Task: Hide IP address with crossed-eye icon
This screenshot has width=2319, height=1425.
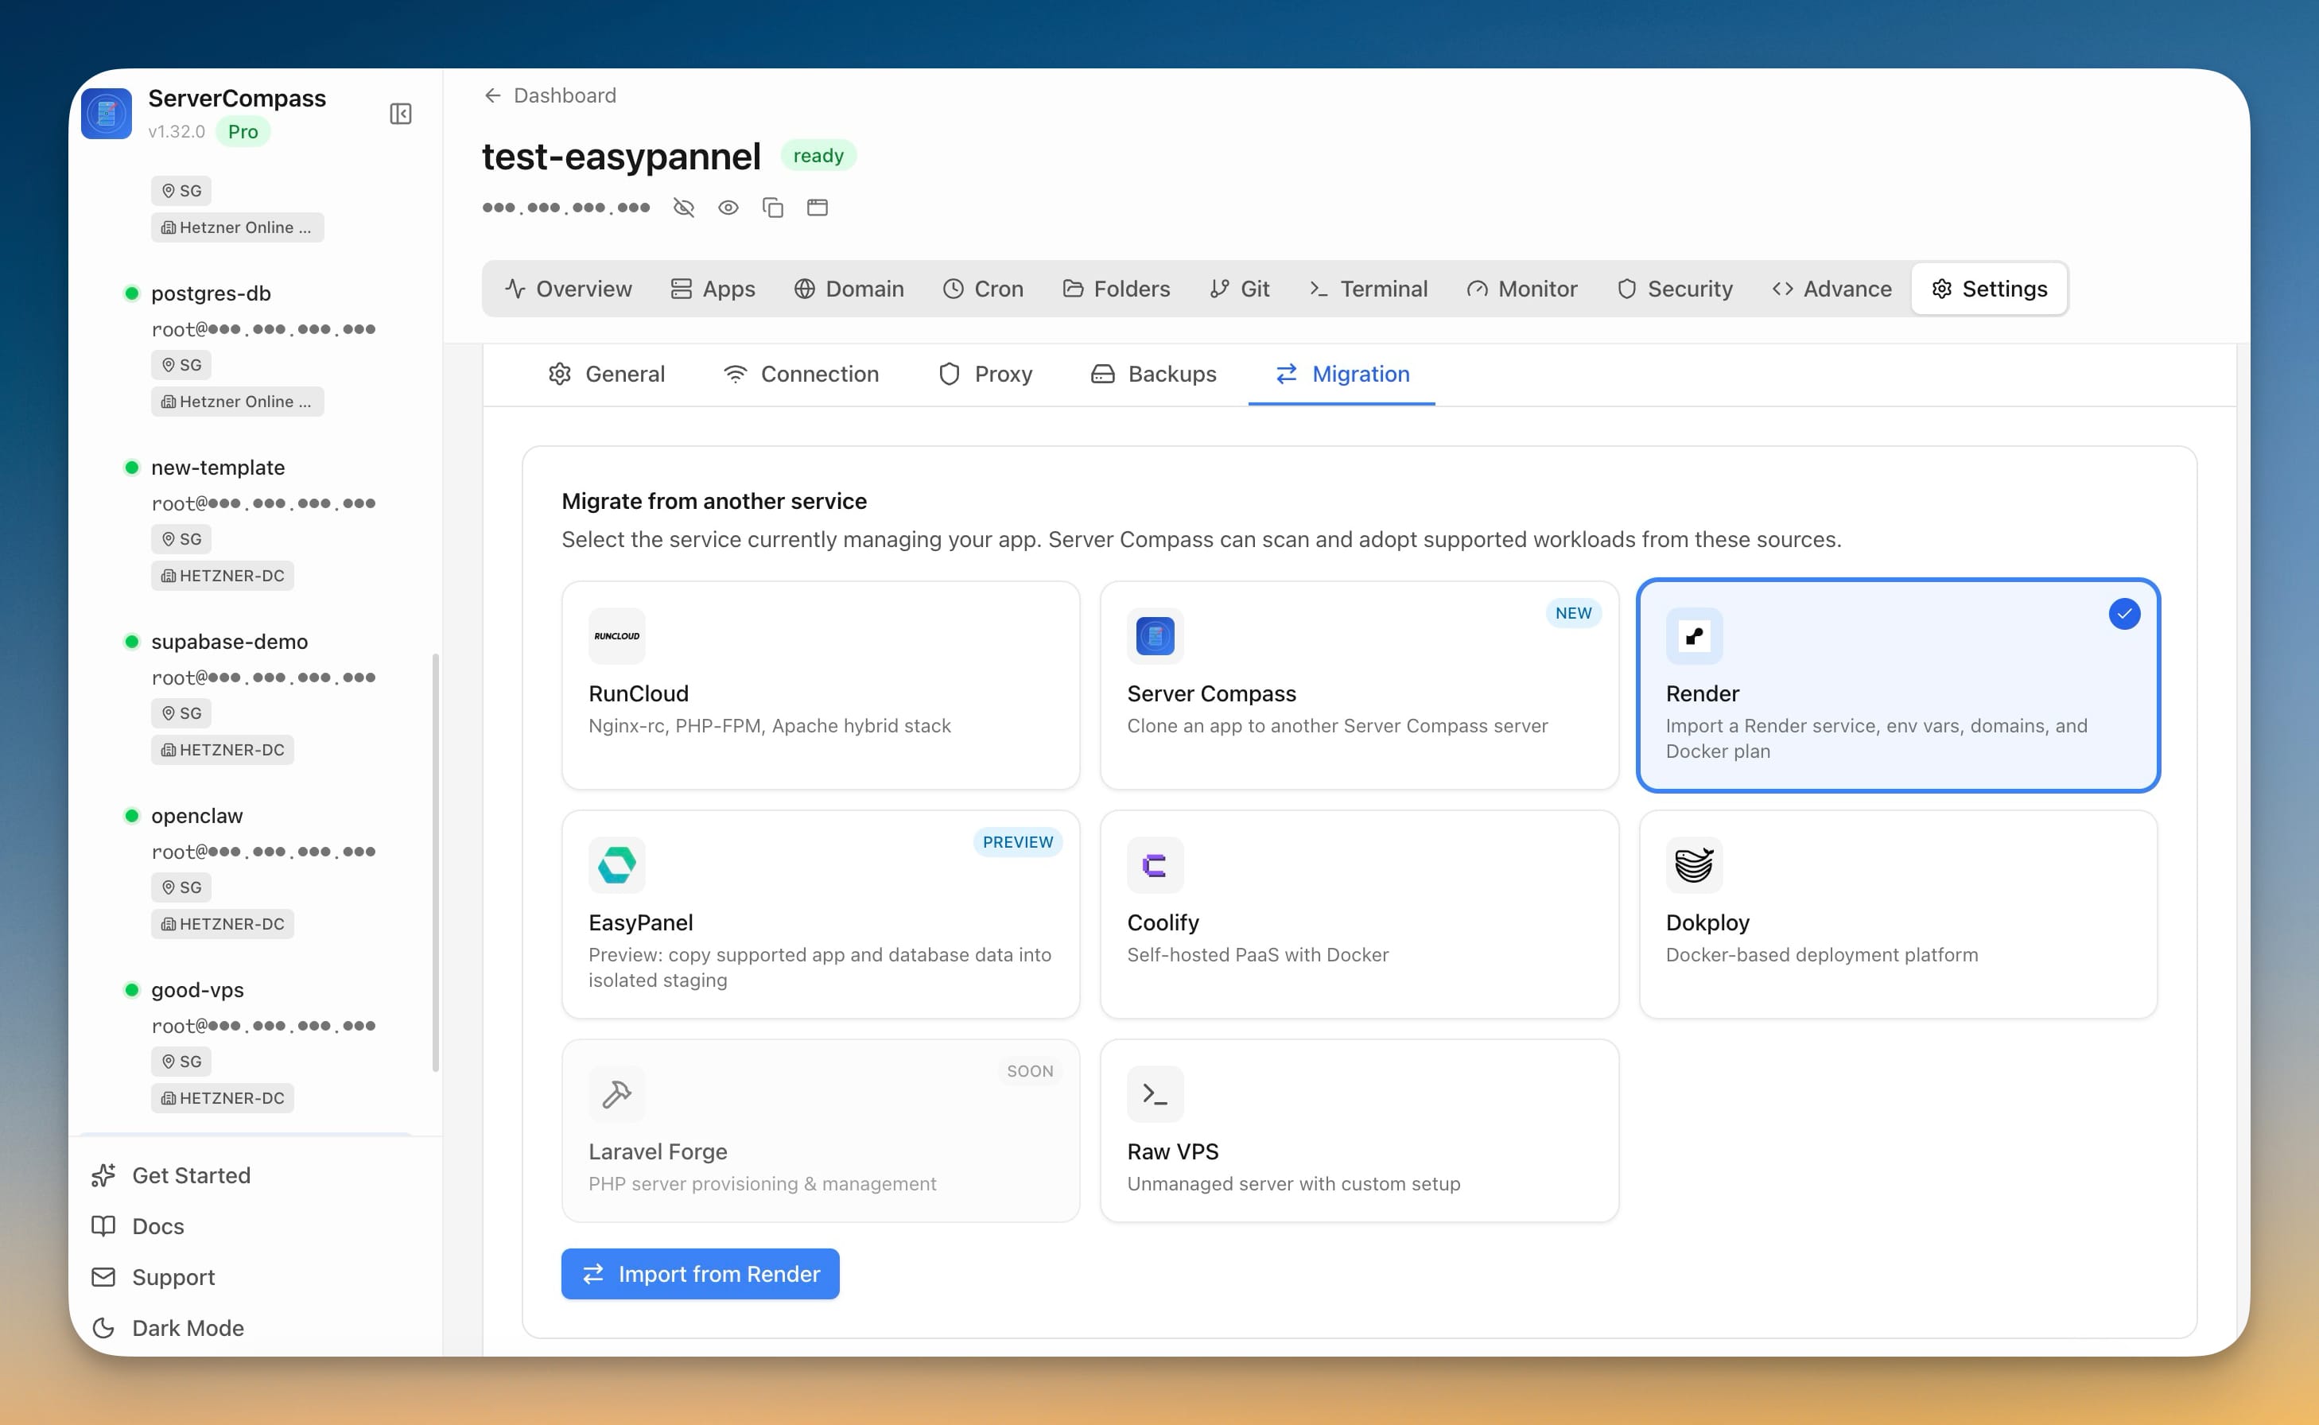Action: coord(684,208)
